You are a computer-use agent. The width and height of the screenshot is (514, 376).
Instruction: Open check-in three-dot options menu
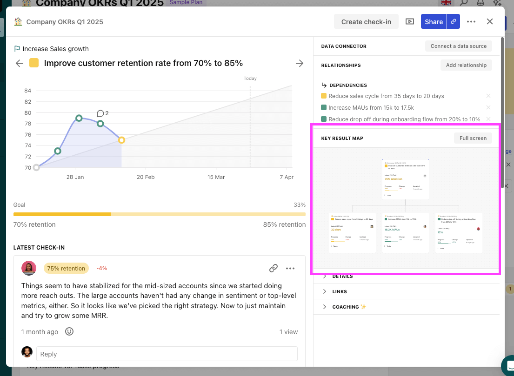click(x=290, y=268)
